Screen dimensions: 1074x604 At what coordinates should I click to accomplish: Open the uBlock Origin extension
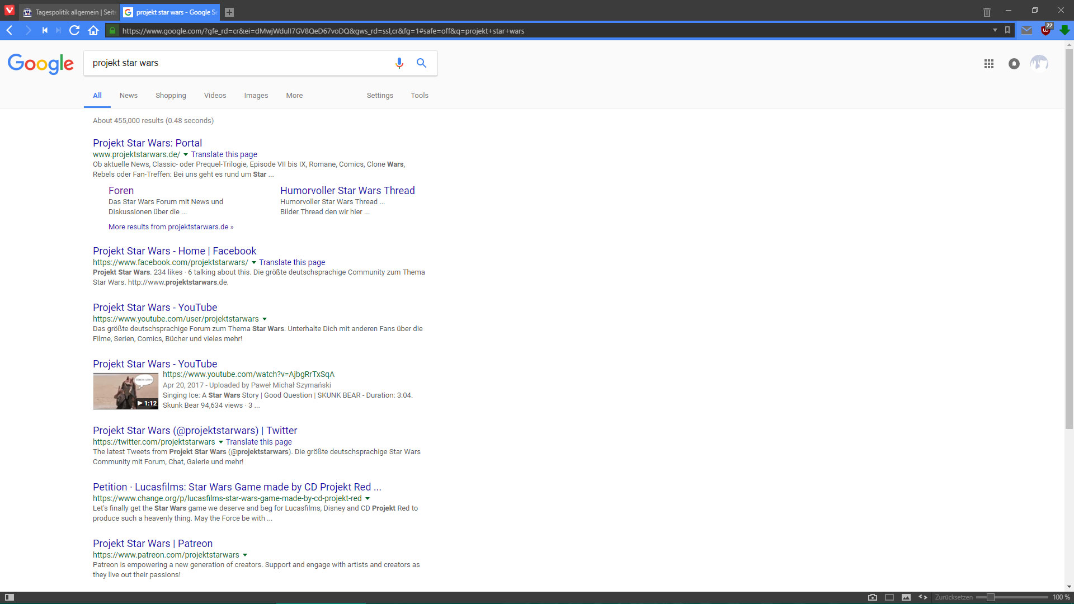tap(1045, 30)
